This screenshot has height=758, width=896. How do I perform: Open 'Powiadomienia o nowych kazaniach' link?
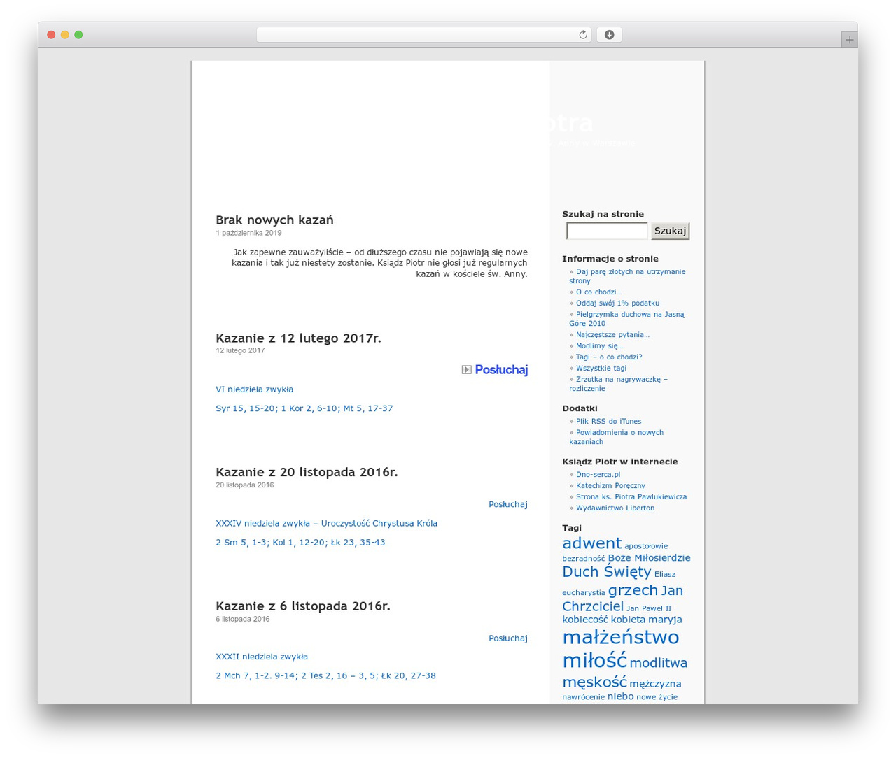(x=616, y=437)
